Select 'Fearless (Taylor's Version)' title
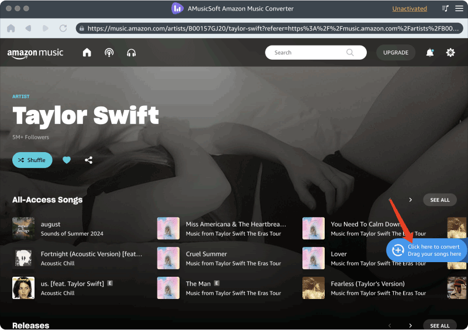The height and width of the screenshot is (330, 468). tap(368, 284)
